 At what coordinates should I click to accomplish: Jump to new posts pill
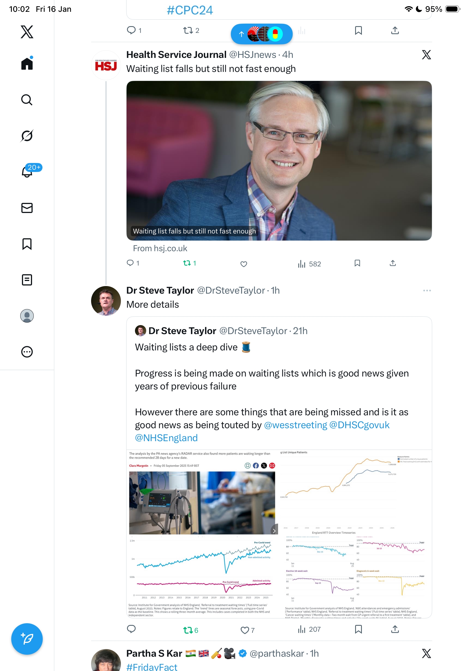[261, 34]
